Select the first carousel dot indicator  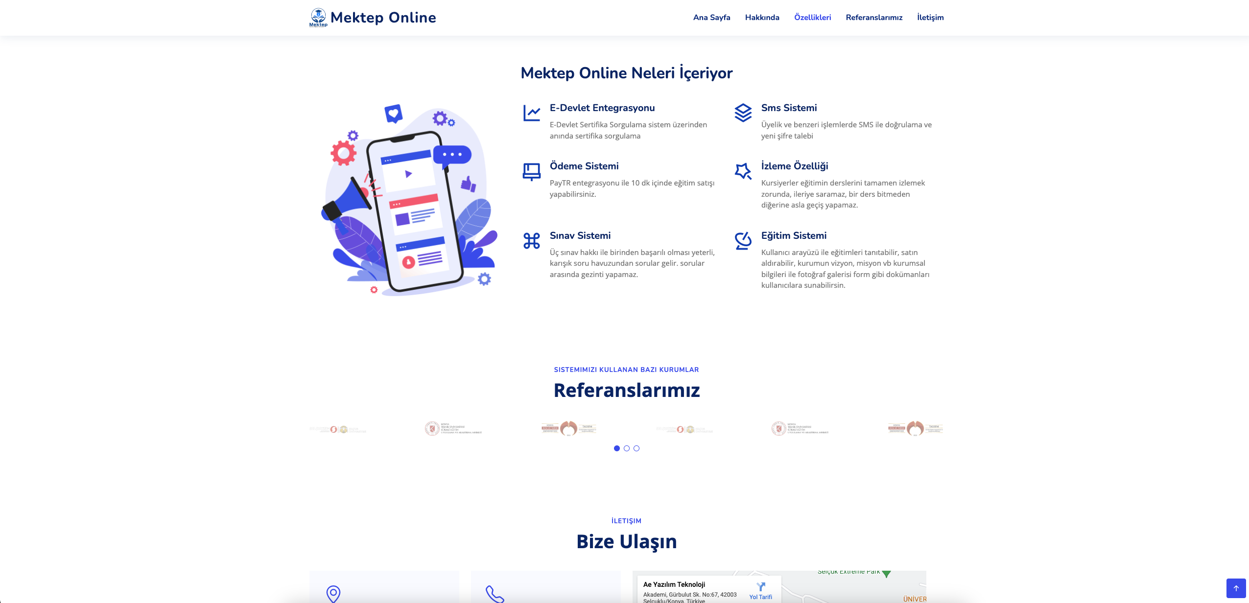617,448
